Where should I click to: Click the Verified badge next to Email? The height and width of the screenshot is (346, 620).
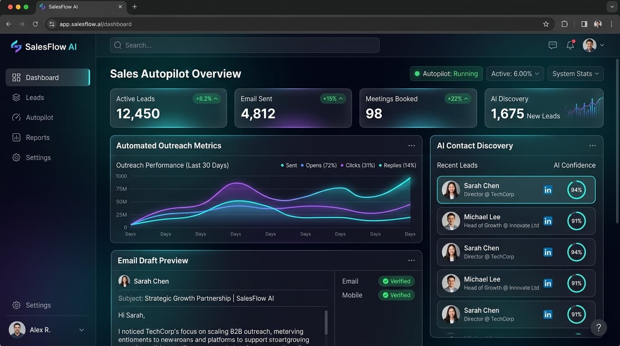click(396, 281)
